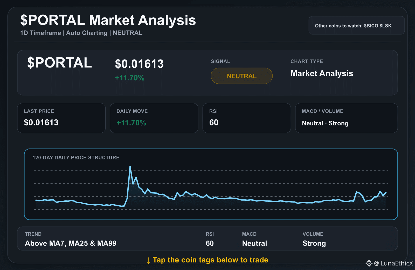Screen dimensions: 415x270
Task: Select the "Above MA7, MA25 & MA99" trend text
Action: click(71, 243)
